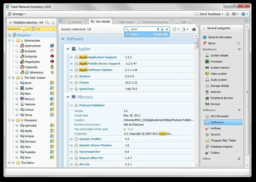Click the AA text size icon
This screenshot has width=256, height=182.
(x=41, y=23)
